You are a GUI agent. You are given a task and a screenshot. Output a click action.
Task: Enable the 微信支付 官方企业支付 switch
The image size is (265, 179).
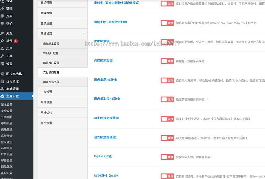(x=167, y=23)
